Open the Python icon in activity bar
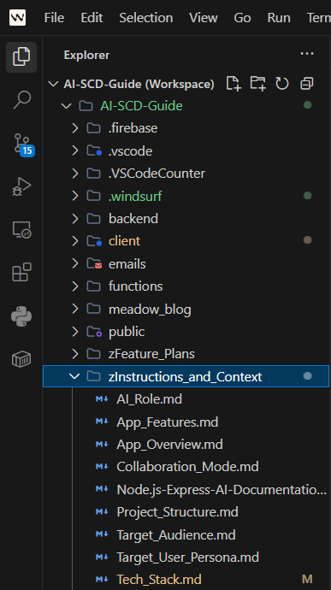The width and height of the screenshot is (331, 590). tap(21, 316)
